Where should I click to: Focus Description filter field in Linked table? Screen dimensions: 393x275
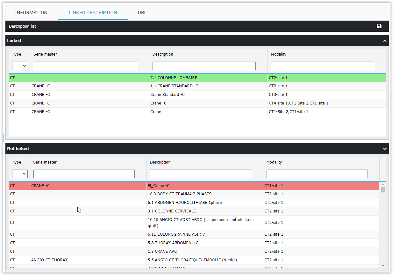[x=204, y=66]
